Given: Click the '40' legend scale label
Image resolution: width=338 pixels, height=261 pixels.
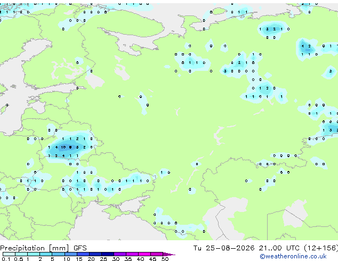Looking at the screenshot, I should tap(141, 259).
